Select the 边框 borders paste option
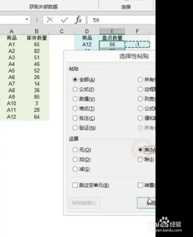Image resolution: width=193 pixels, height=237 pixels. (x=147, y=89)
